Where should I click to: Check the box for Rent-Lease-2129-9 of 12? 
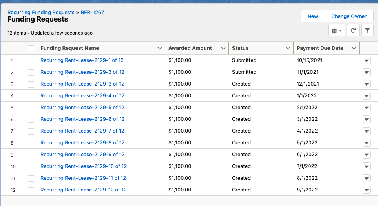pyautogui.click(x=31, y=155)
